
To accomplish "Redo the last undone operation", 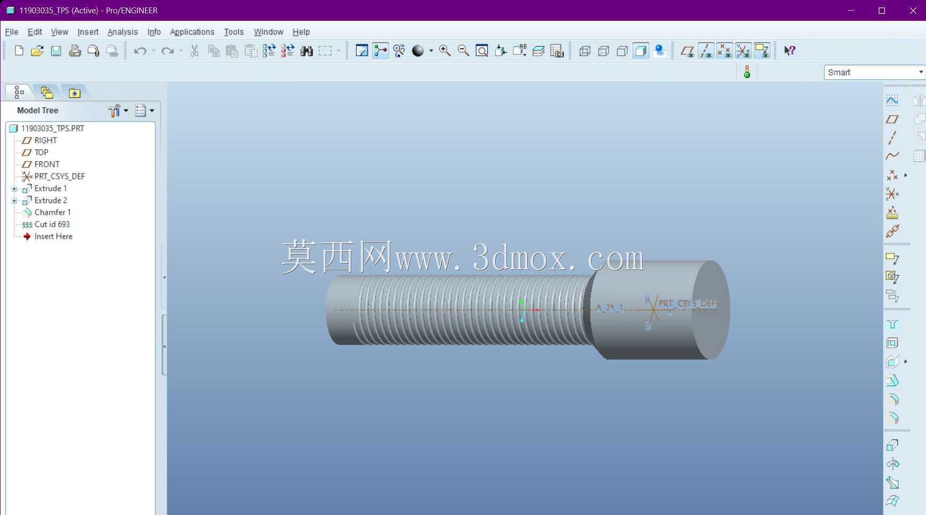I will pos(167,51).
